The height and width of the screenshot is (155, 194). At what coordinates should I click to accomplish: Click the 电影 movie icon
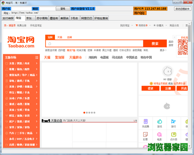coord(159,135)
